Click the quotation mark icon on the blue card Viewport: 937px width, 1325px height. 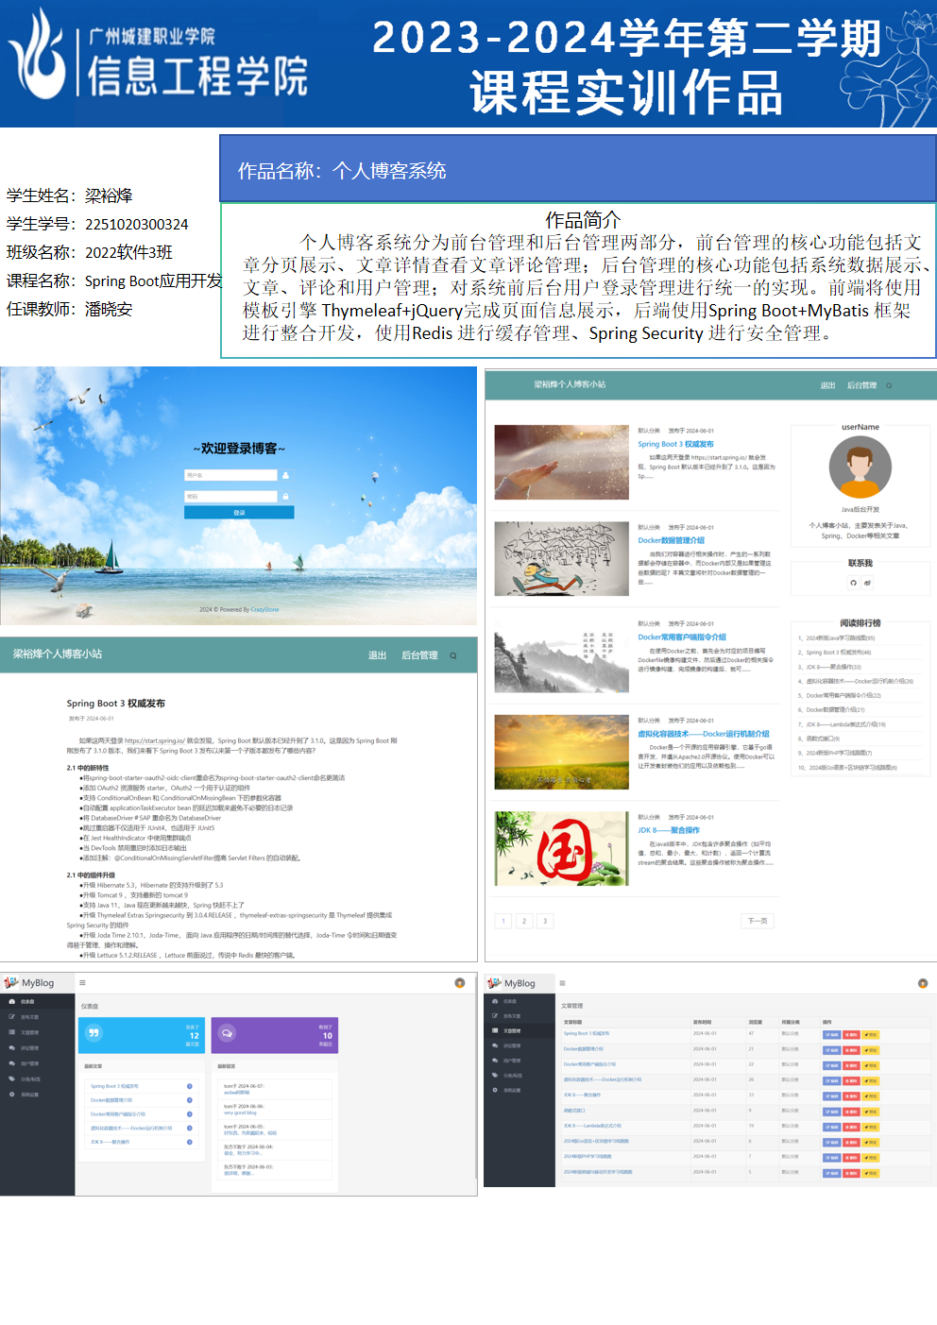pyautogui.click(x=94, y=1033)
